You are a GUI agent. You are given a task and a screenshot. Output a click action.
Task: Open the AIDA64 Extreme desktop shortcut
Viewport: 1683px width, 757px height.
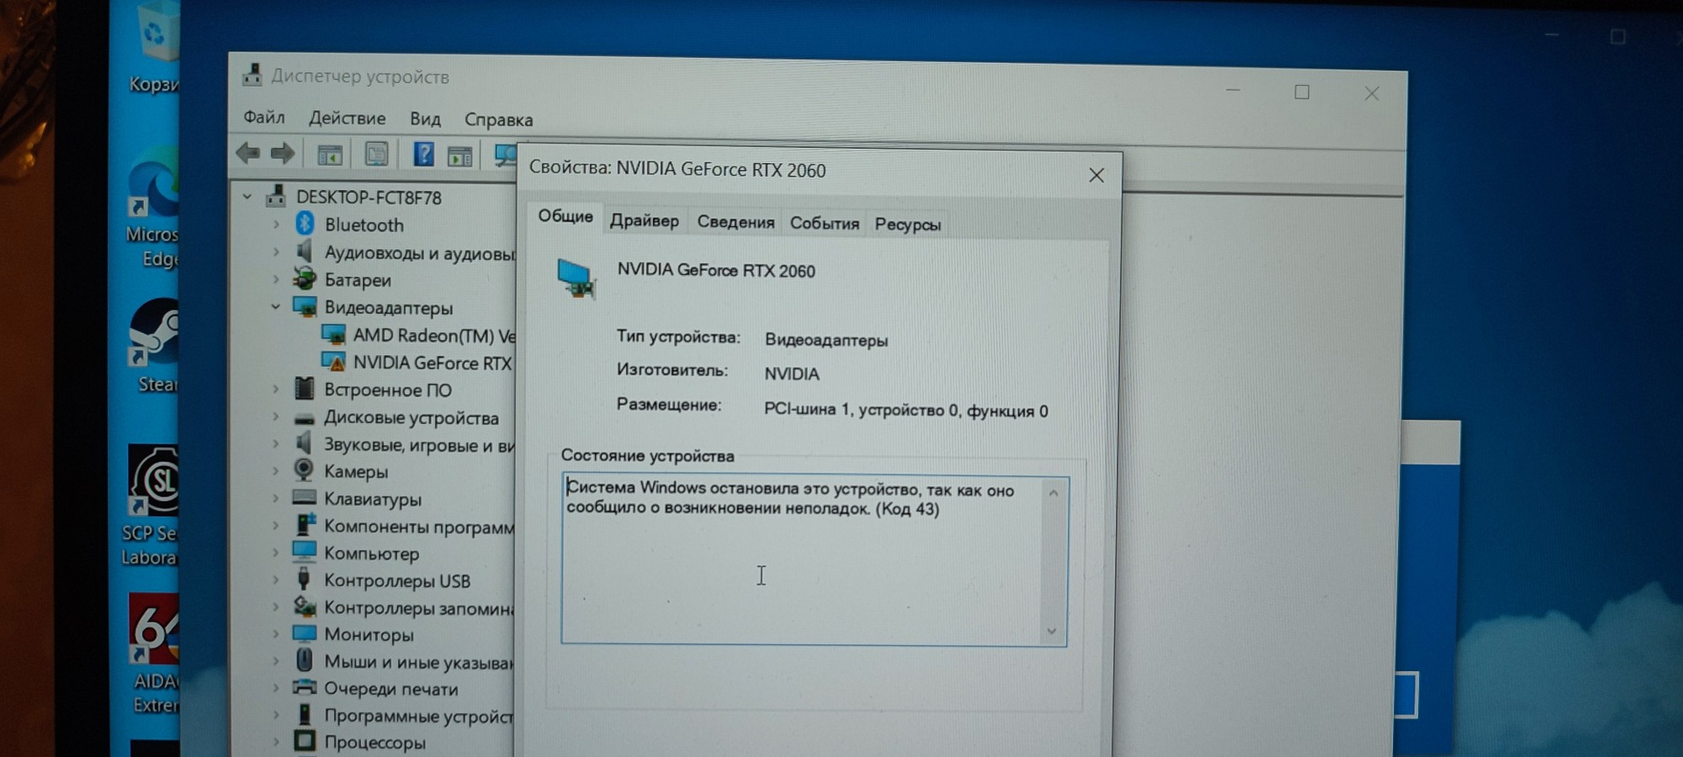[154, 653]
